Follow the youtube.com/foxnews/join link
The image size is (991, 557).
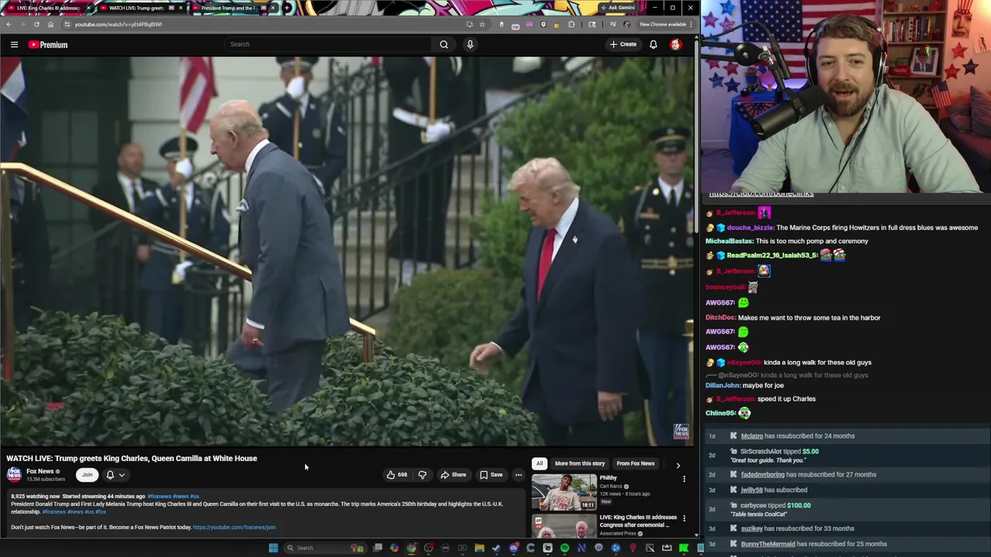[234, 528]
